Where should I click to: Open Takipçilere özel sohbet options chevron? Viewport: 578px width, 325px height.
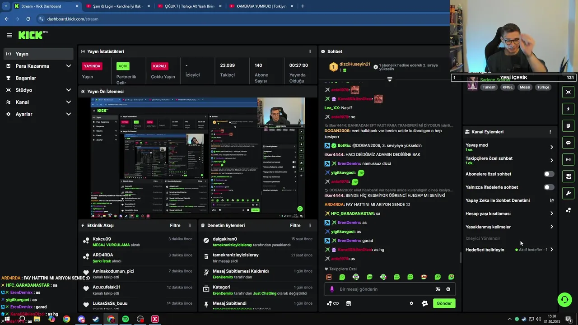pyautogui.click(x=551, y=160)
